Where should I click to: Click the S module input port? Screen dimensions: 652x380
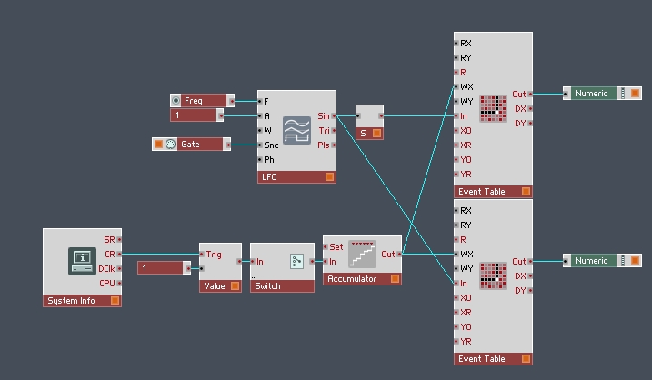coord(358,116)
